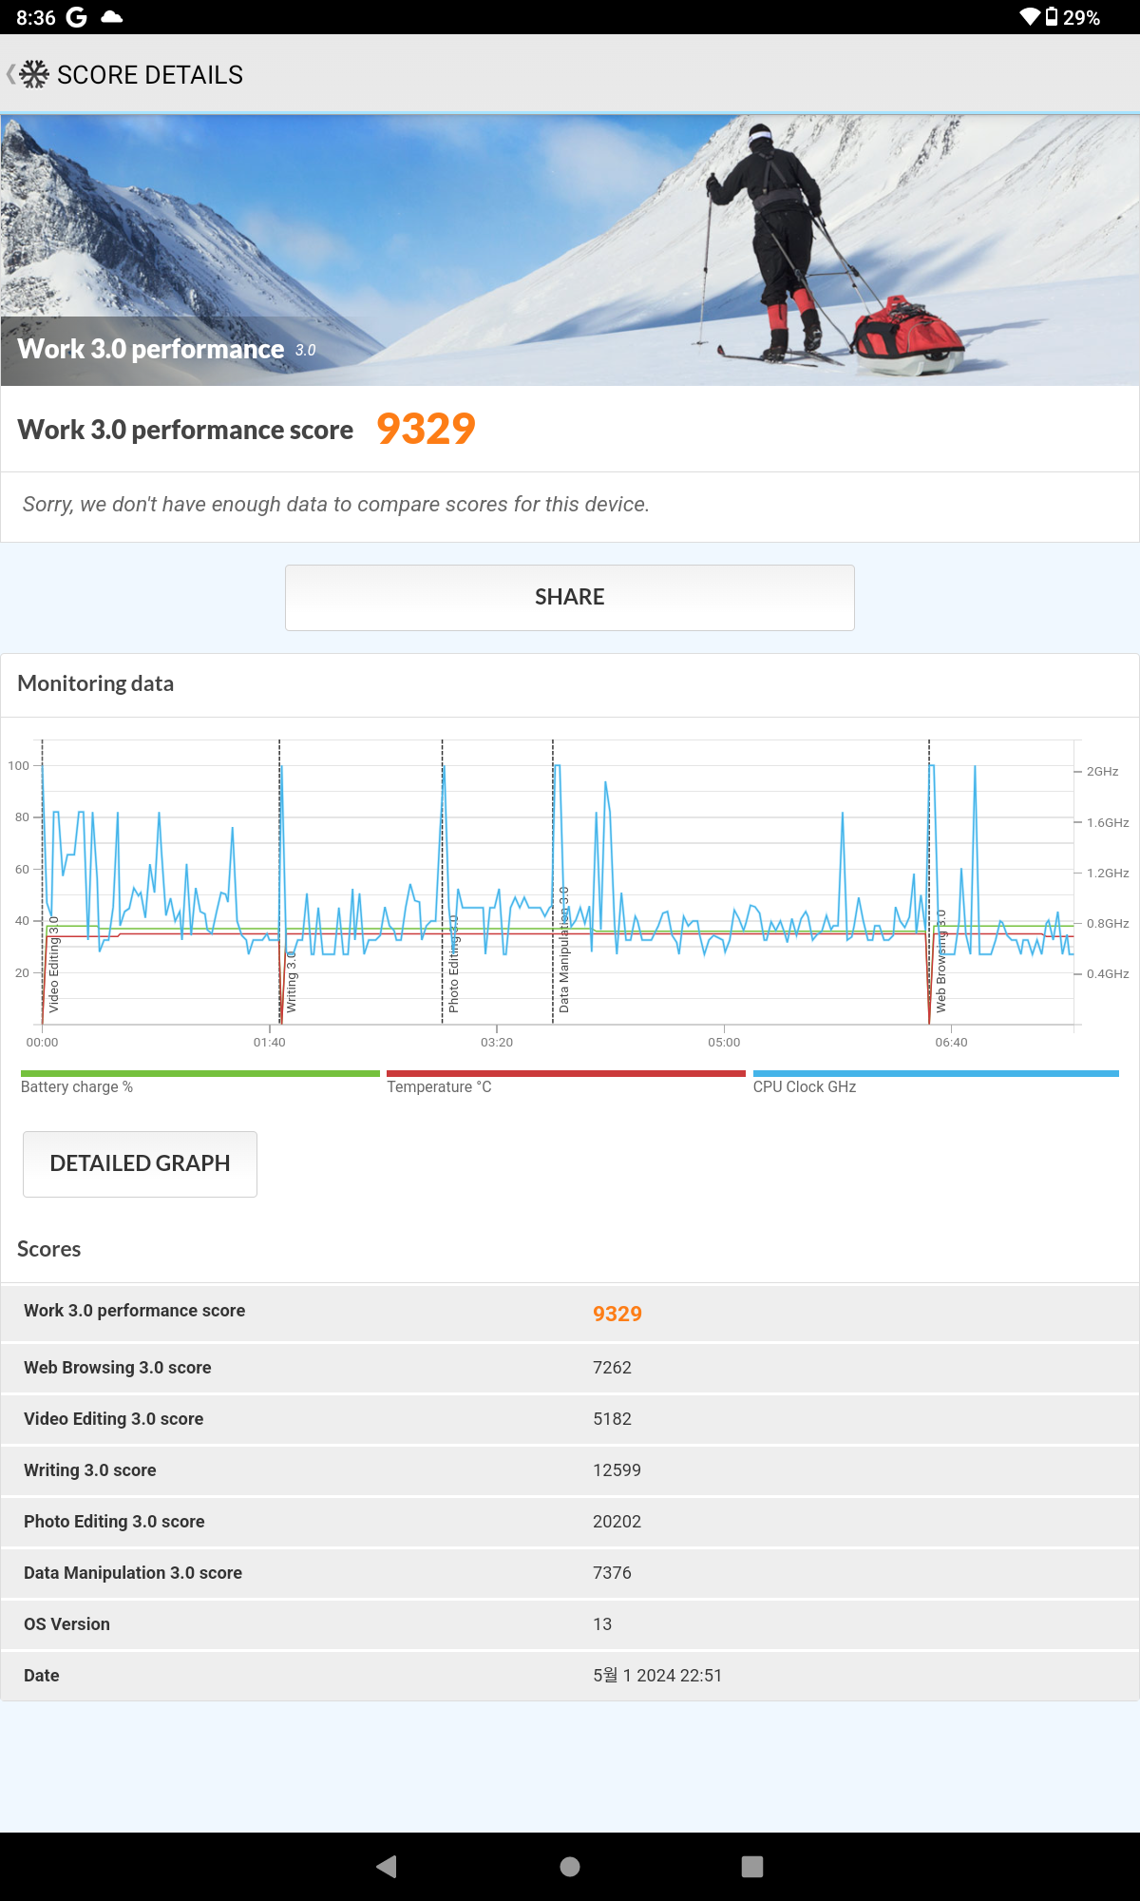Select the Photo Editing 3.0 score row

[x=570, y=1522]
